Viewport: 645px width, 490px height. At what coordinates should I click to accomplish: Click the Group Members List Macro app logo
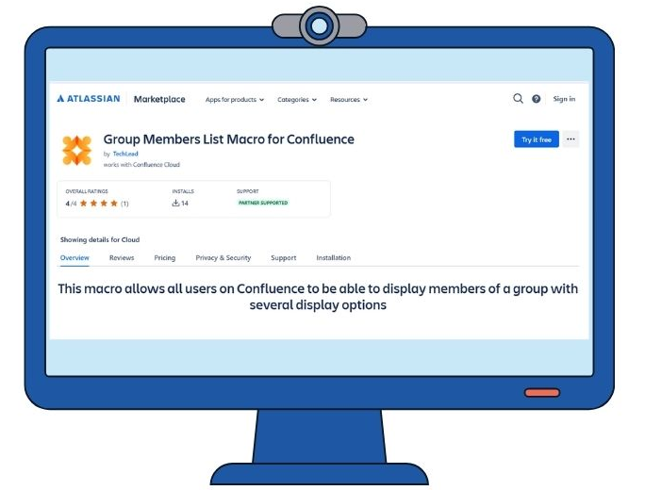click(x=77, y=151)
